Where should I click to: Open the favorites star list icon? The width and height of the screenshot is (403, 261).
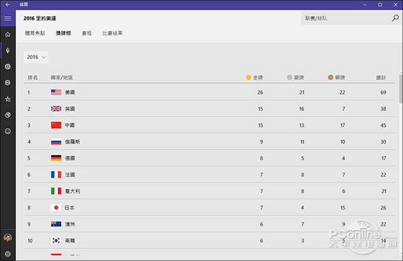pos(7,99)
